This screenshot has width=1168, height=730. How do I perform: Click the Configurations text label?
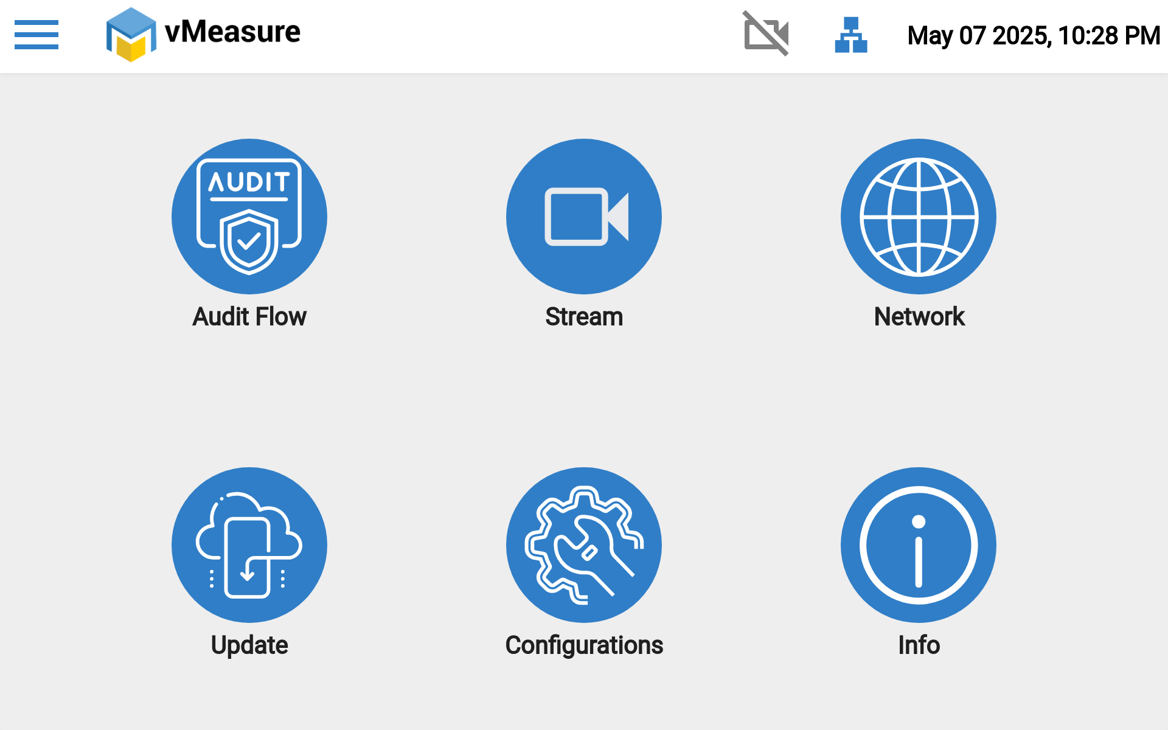click(584, 645)
